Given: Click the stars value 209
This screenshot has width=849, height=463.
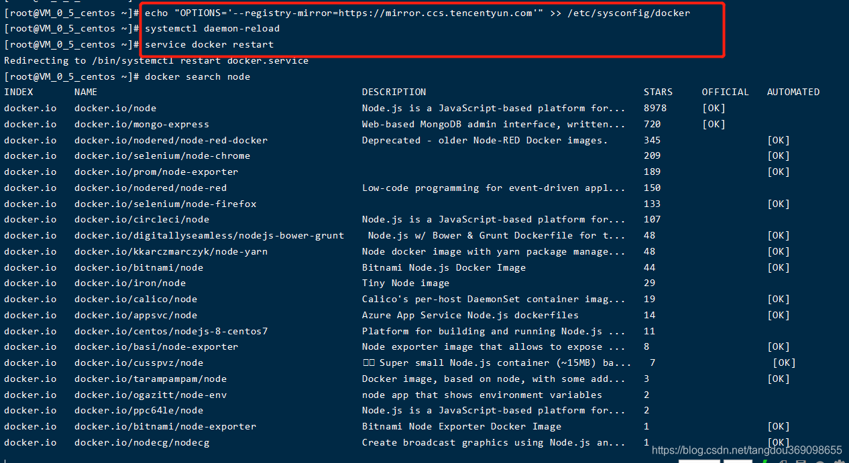Looking at the screenshot, I should [653, 155].
